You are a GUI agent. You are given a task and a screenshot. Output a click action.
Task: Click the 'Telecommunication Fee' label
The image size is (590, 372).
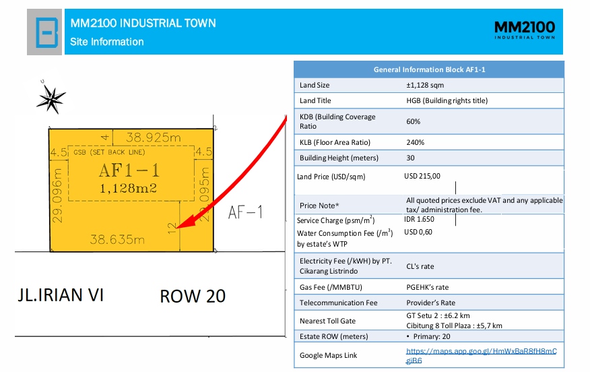click(338, 303)
